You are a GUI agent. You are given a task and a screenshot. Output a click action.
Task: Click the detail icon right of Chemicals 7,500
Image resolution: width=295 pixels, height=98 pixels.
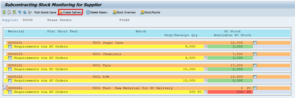coord(255,54)
